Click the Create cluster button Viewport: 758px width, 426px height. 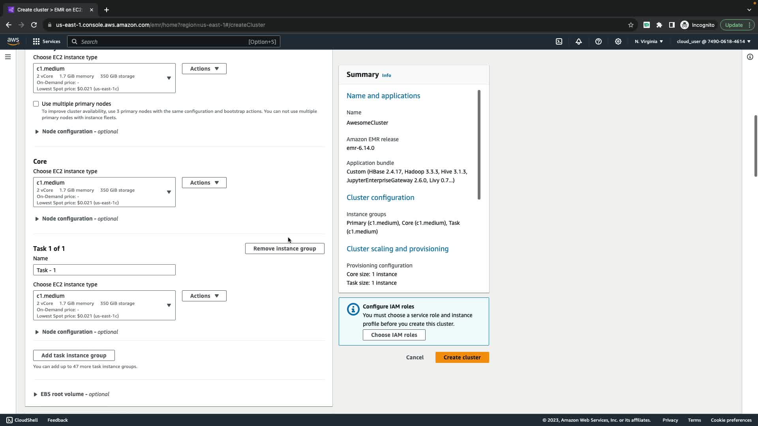tap(462, 357)
